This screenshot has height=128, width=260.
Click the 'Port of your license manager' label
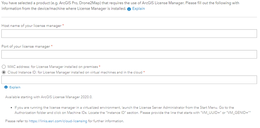pyautogui.click(x=26, y=46)
